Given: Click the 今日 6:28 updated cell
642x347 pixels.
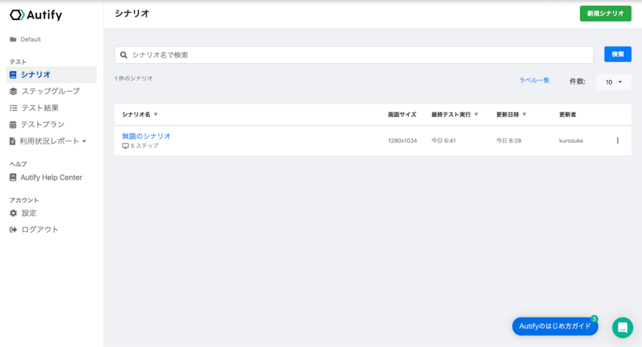Looking at the screenshot, I should pos(508,141).
